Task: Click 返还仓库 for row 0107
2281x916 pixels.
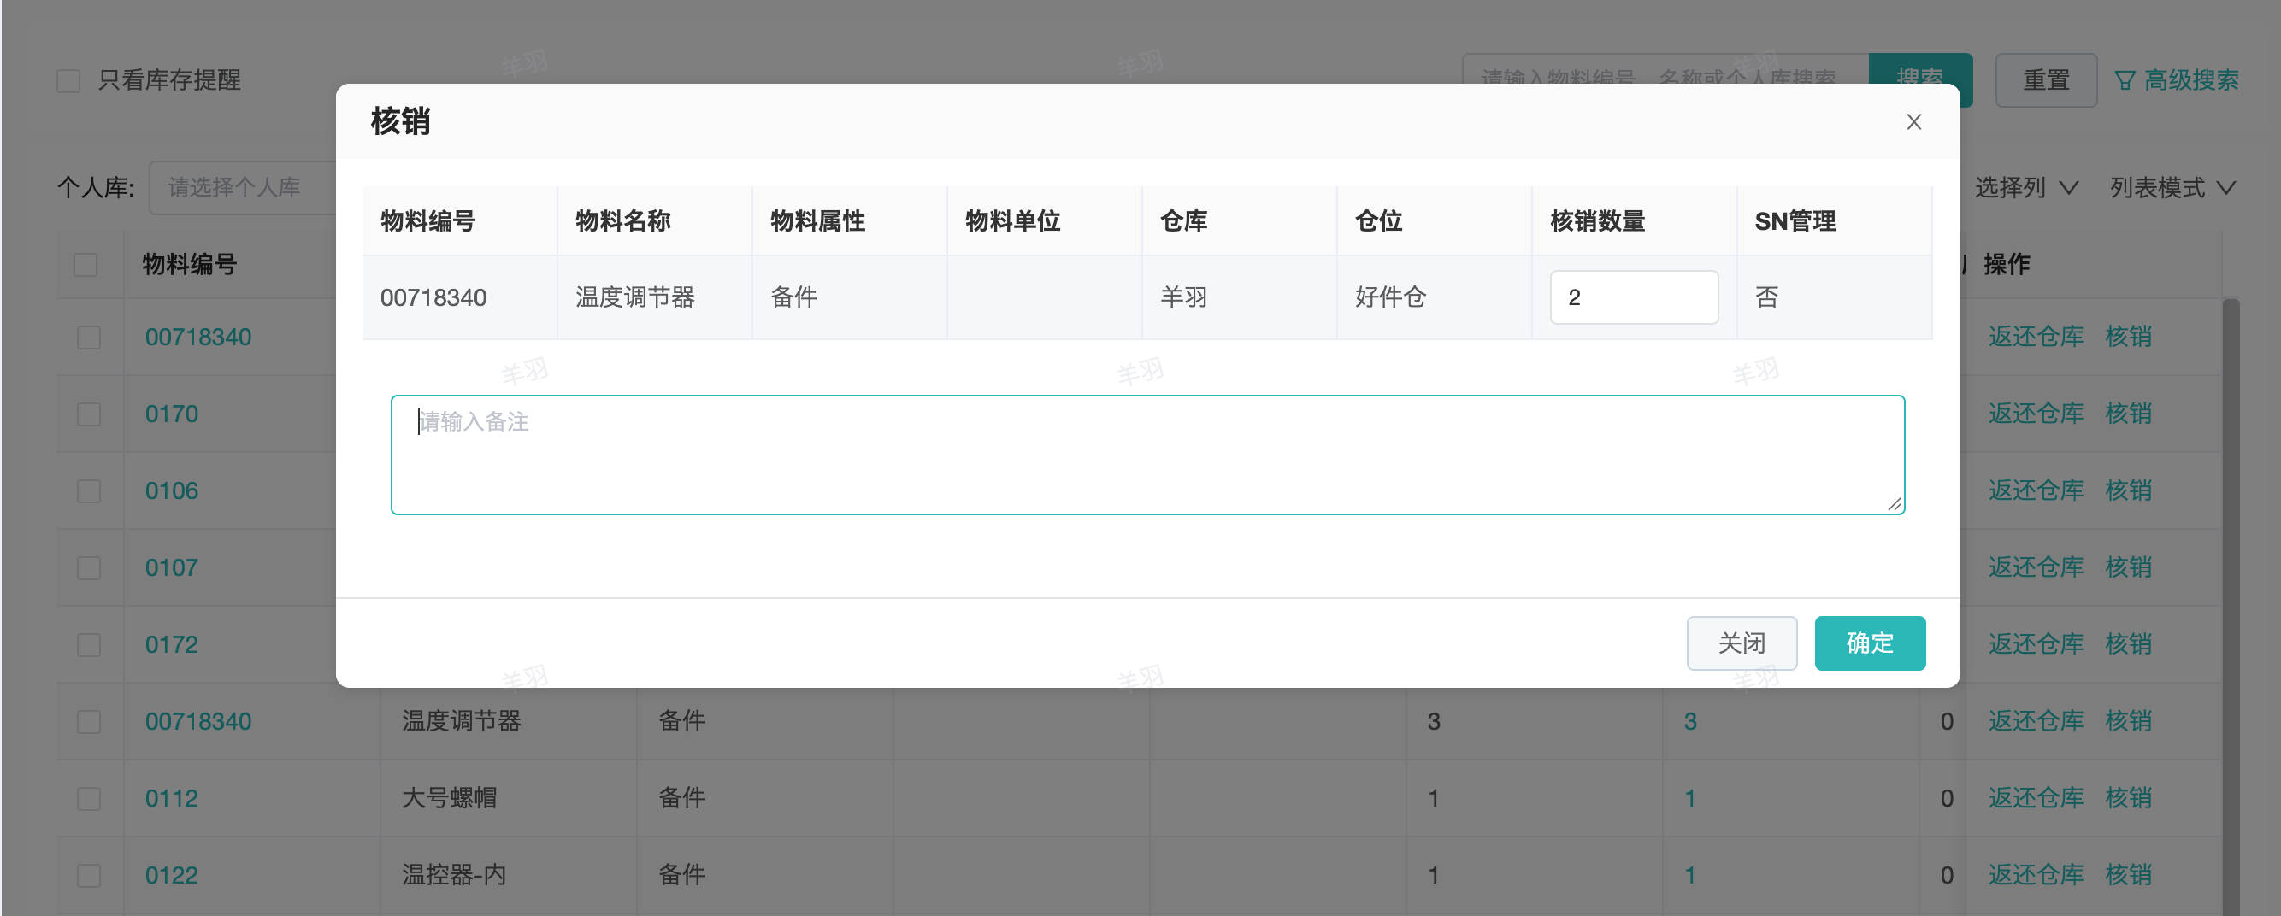Action: pyautogui.click(x=2036, y=567)
